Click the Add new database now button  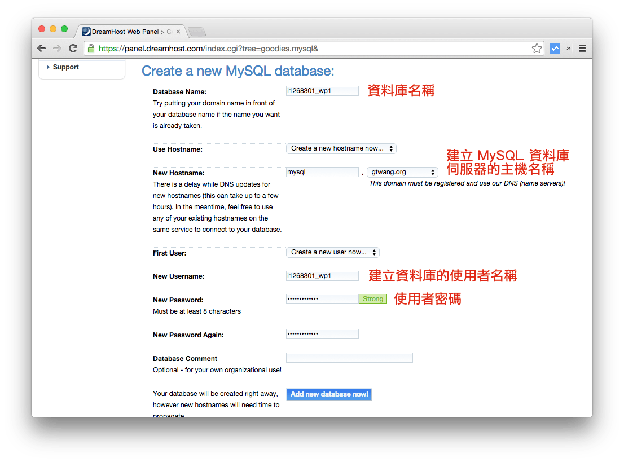329,394
